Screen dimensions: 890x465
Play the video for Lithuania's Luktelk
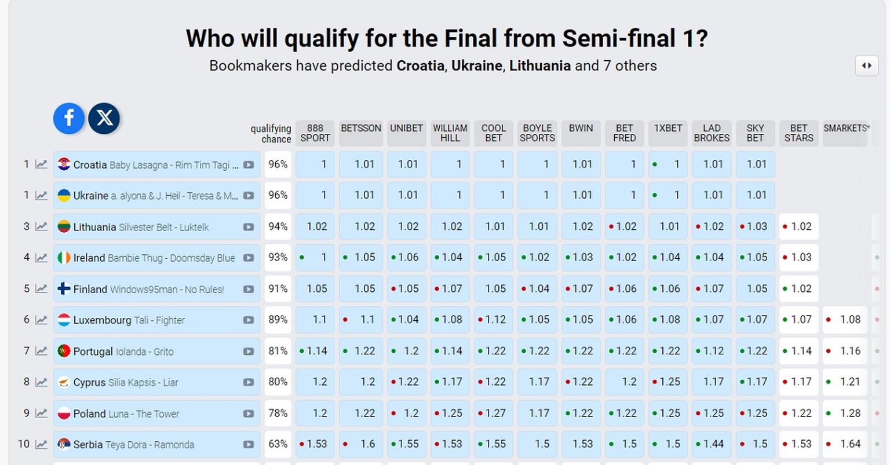tap(249, 227)
